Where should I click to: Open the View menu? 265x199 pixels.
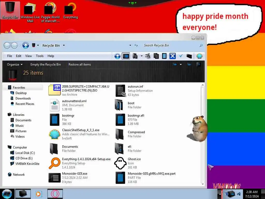(x=28, y=56)
